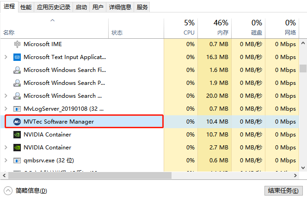Switch to the 进程 tab
The image size is (307, 202).
(x=9, y=6)
